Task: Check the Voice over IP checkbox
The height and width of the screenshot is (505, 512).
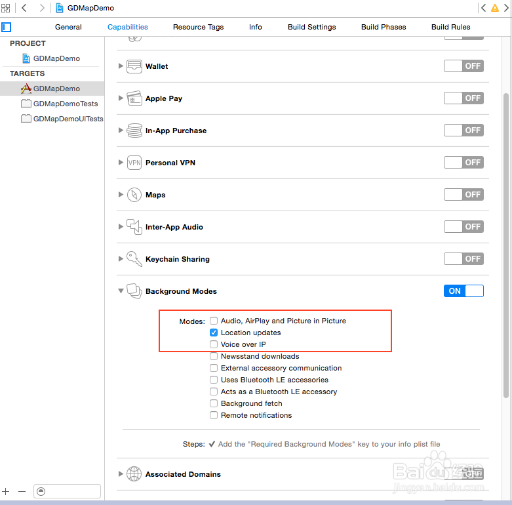Action: pos(214,344)
